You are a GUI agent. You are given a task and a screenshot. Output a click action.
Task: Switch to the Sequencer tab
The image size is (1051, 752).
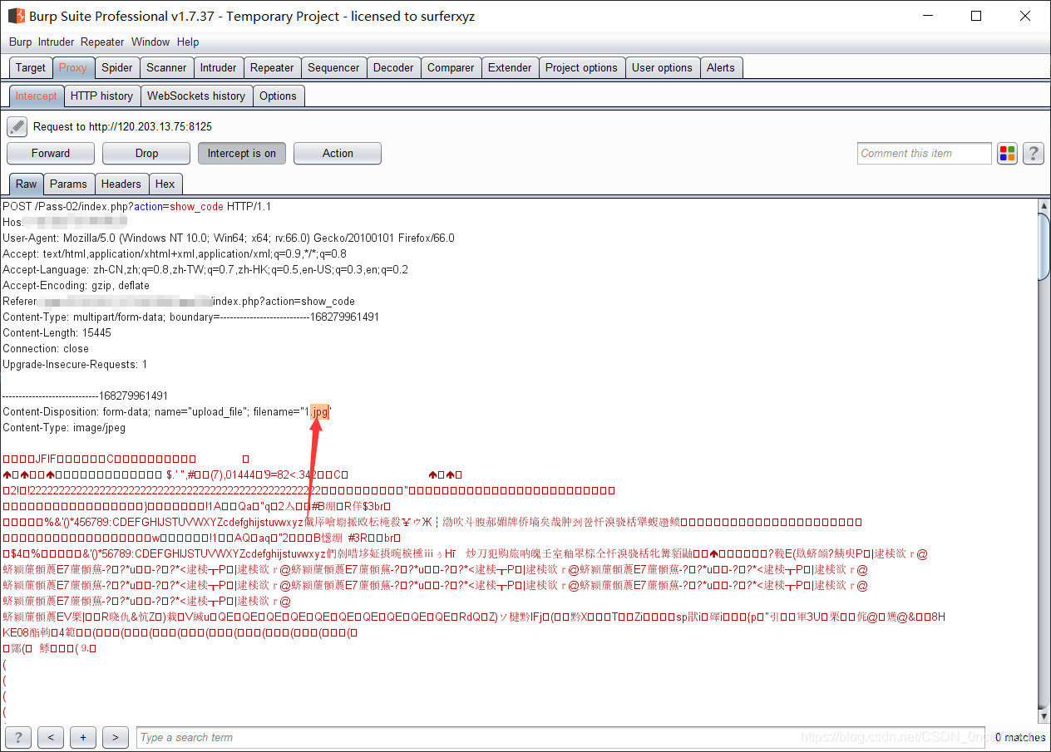click(333, 67)
